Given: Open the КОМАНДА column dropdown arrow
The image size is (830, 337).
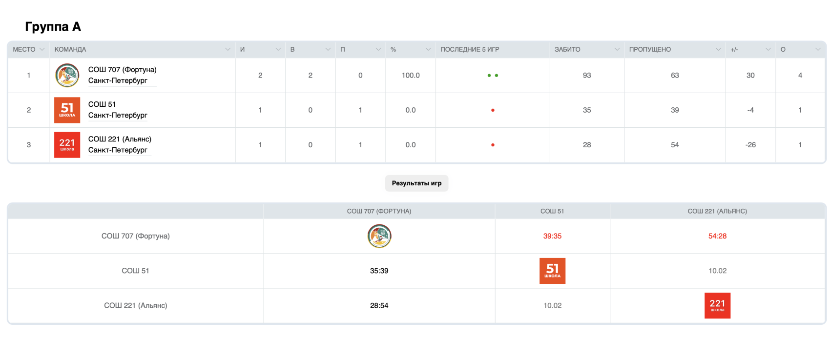Looking at the screenshot, I should click(228, 49).
